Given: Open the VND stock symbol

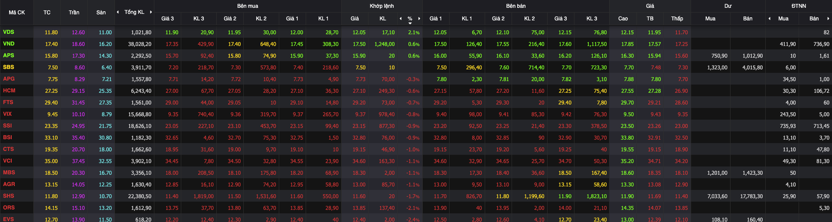Looking at the screenshot, I should click(x=9, y=44).
